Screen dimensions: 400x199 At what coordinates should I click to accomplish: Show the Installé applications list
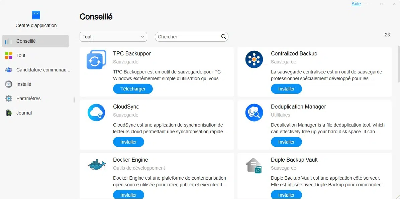click(35, 84)
